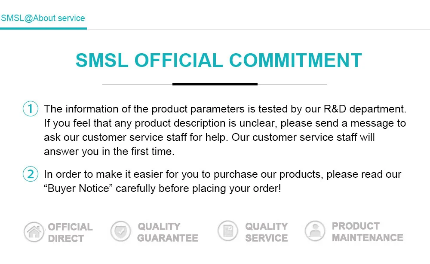Click the document Quality Service icon
The image size is (430, 264).
click(x=228, y=231)
